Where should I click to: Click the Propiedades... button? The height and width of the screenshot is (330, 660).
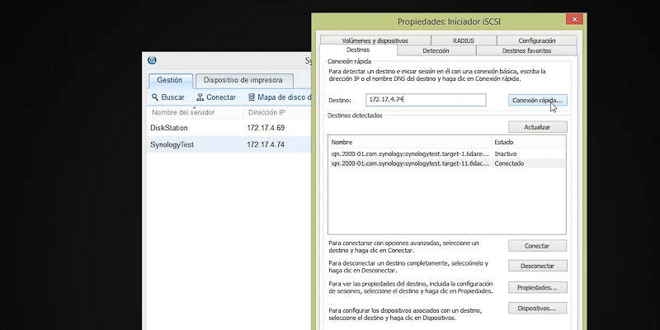click(x=538, y=287)
